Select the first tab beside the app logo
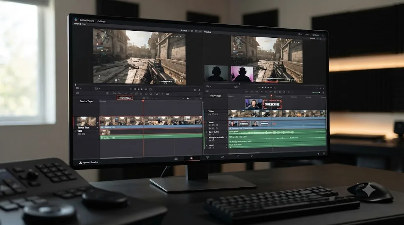This screenshot has height=225, width=404. 87,20
